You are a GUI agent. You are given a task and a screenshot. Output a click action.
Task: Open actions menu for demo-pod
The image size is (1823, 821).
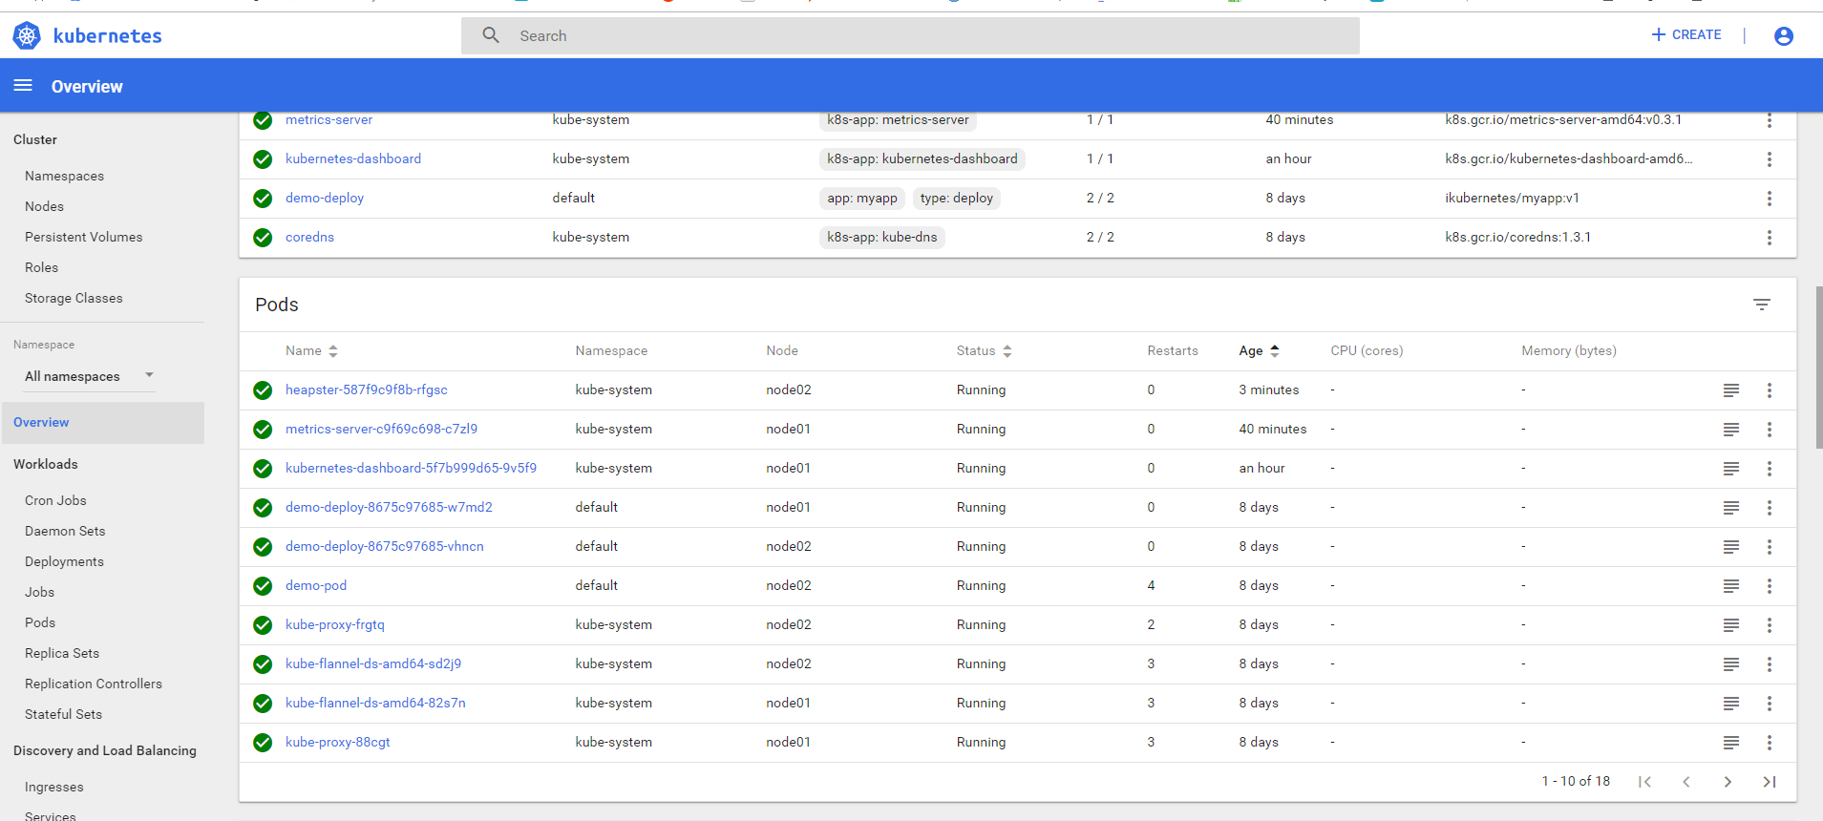(1770, 586)
